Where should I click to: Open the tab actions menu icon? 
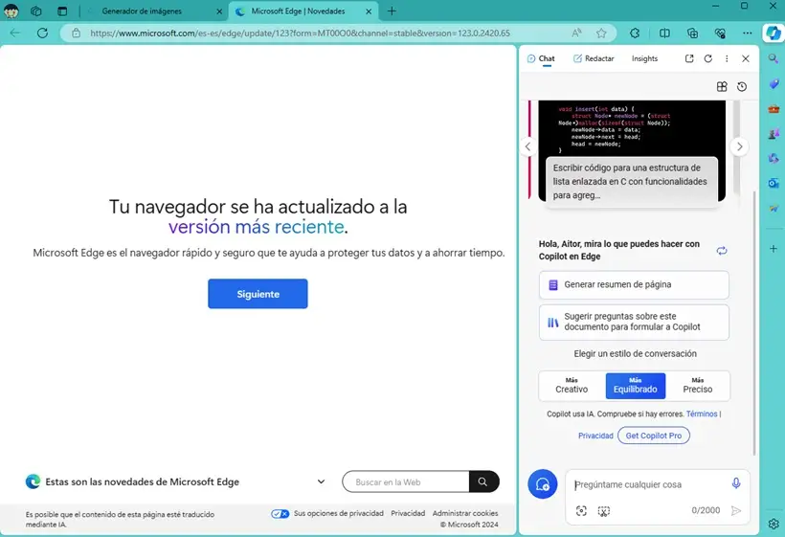(x=62, y=11)
